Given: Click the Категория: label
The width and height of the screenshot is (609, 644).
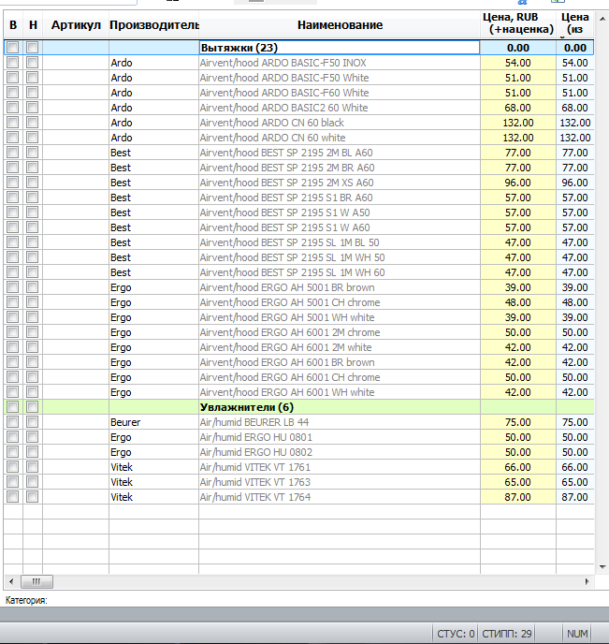Looking at the screenshot, I should [26, 600].
